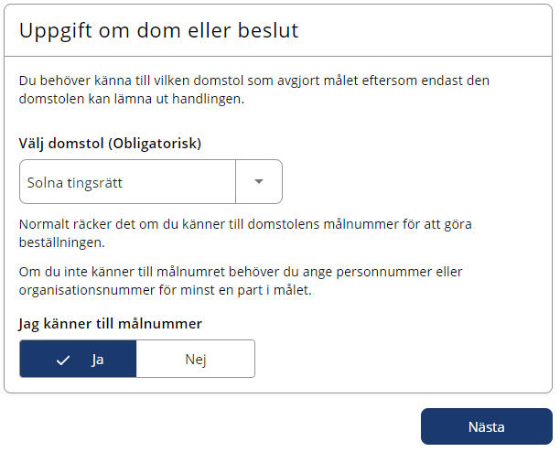Expand the court list showing Solna tingsrätt
560x452 pixels.
point(259,181)
